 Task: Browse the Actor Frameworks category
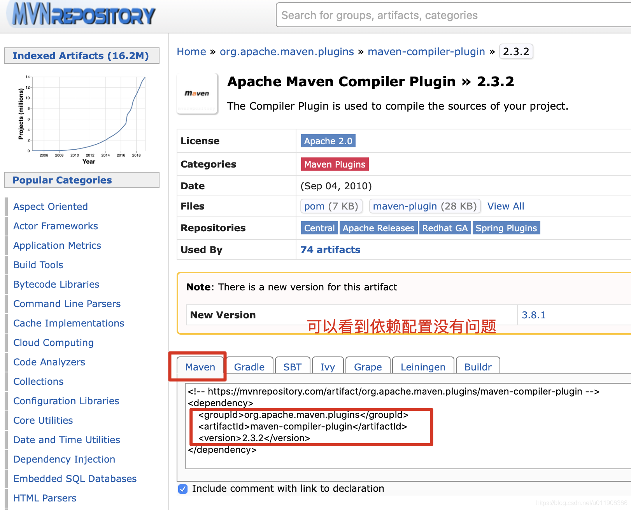(56, 226)
